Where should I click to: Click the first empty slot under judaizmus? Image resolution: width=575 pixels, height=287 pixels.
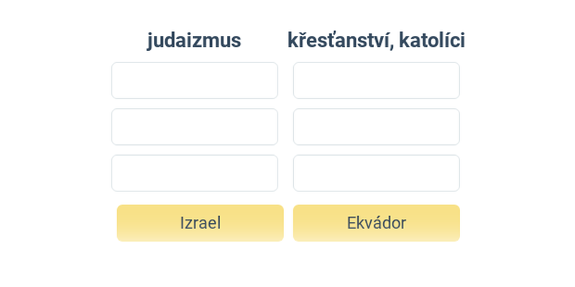point(195,80)
